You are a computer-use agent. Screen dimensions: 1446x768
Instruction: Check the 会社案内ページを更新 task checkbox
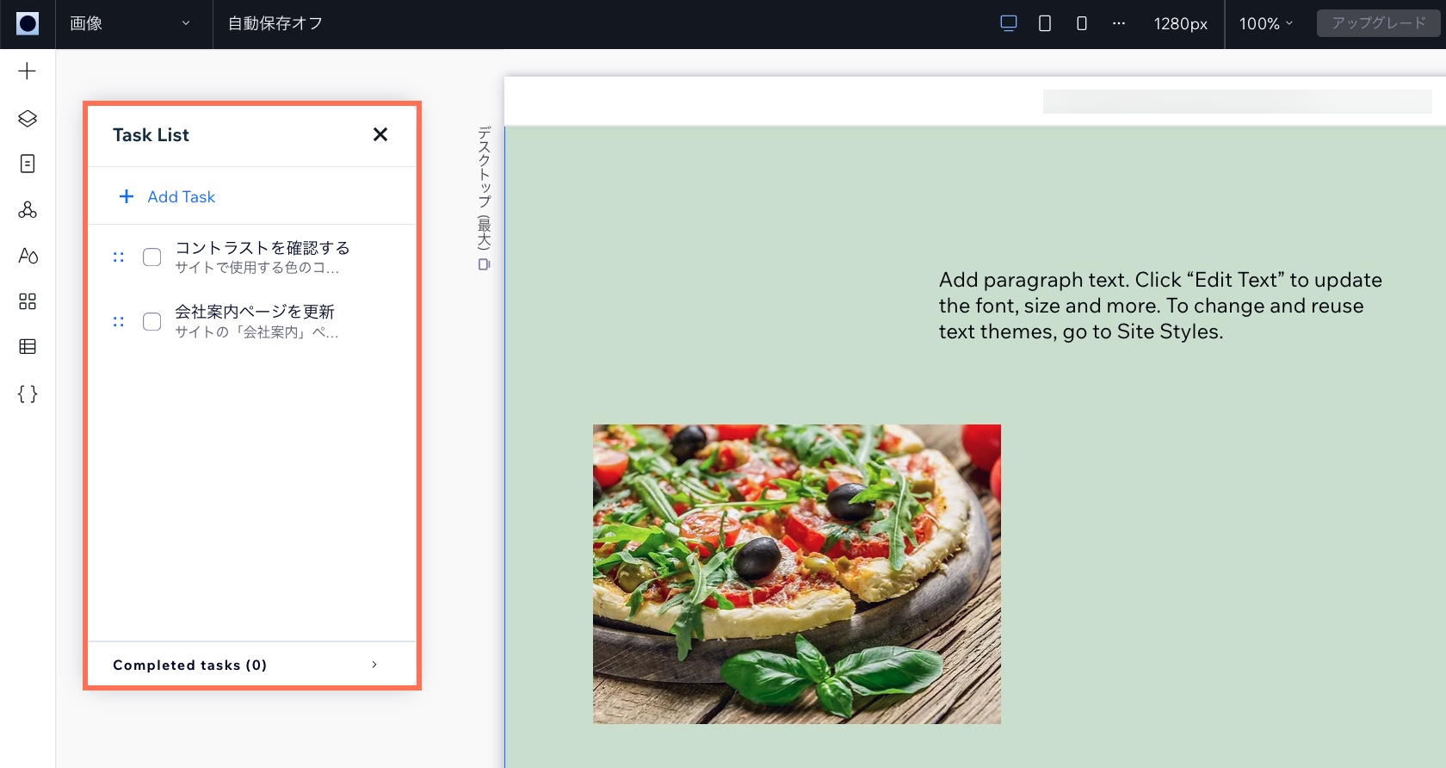pyautogui.click(x=152, y=322)
